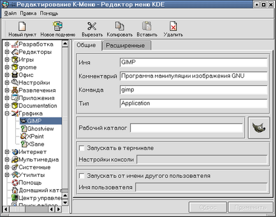Click the tree scrollbar down arrow
Screen dimensions: 276x217
(65, 202)
